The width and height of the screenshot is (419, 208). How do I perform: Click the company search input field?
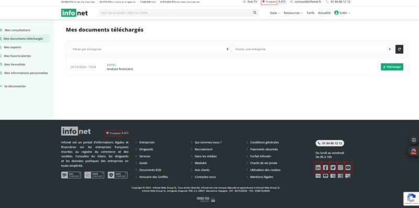(x=176, y=13)
